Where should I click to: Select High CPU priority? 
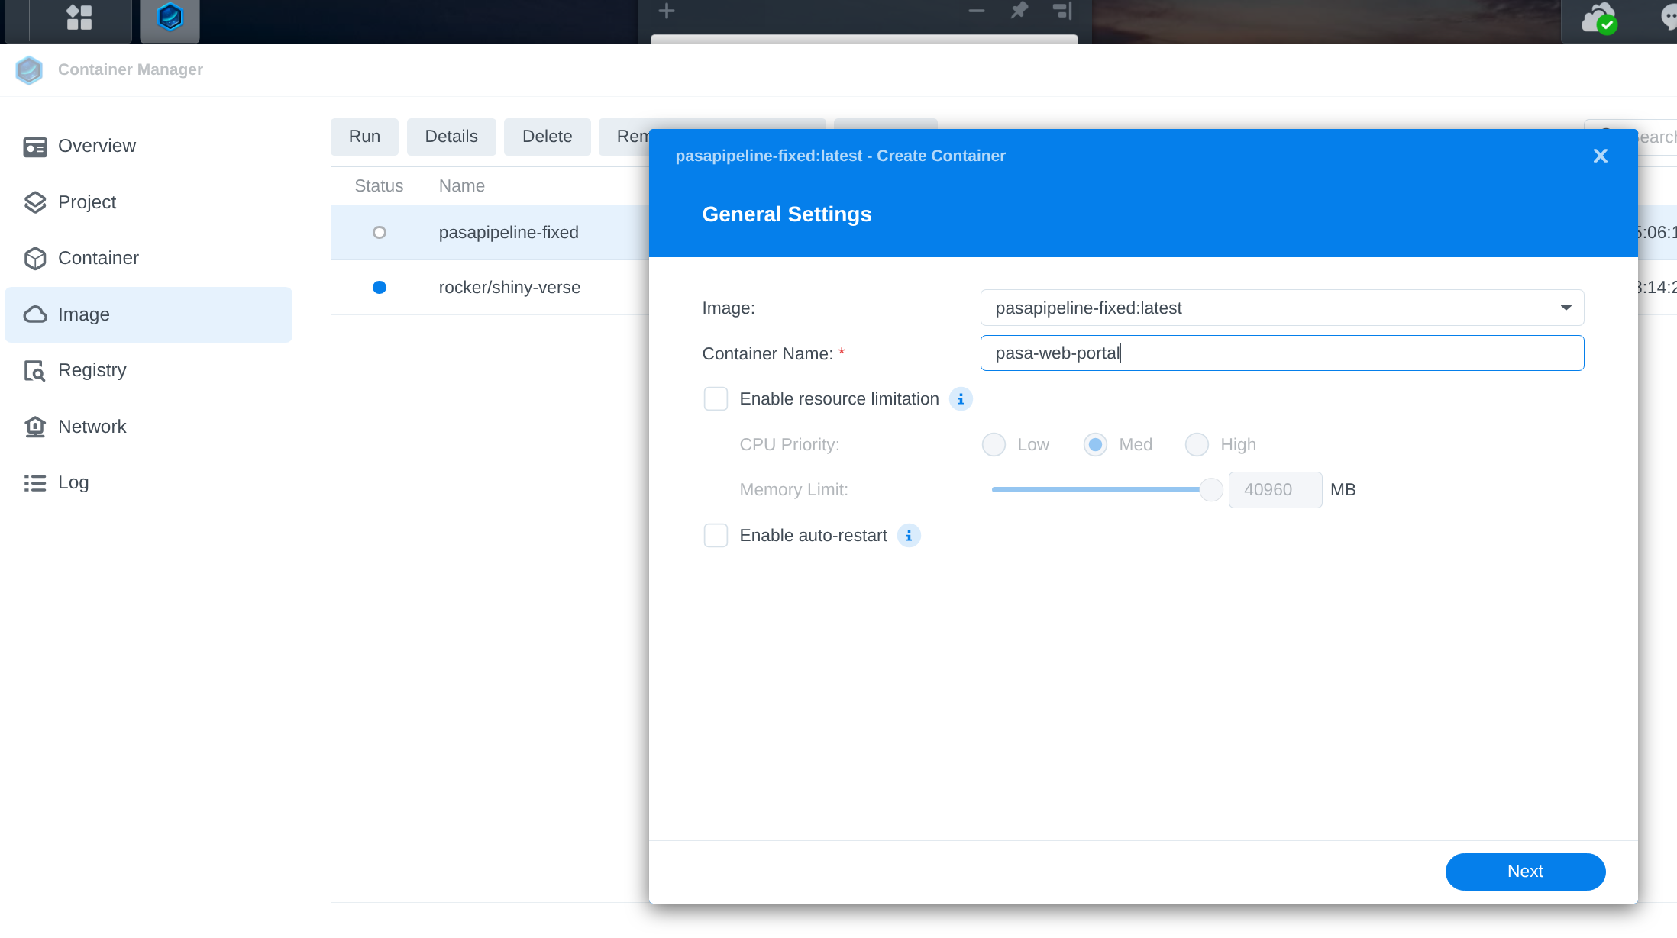pos(1197,445)
